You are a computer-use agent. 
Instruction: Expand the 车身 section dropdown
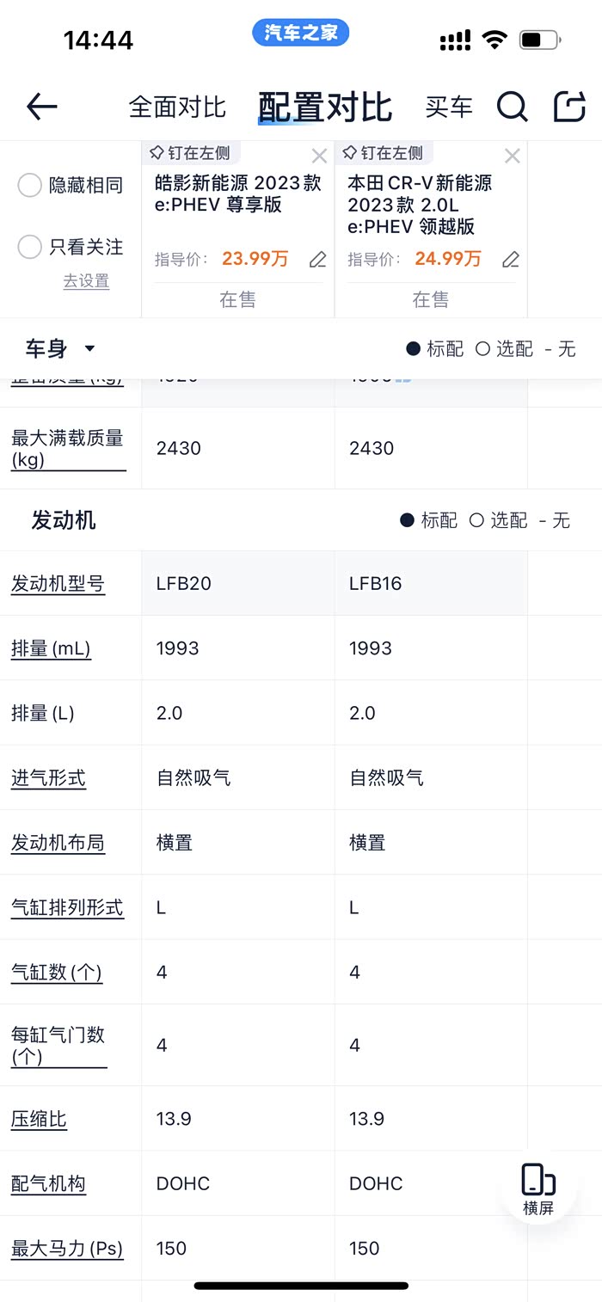[60, 348]
